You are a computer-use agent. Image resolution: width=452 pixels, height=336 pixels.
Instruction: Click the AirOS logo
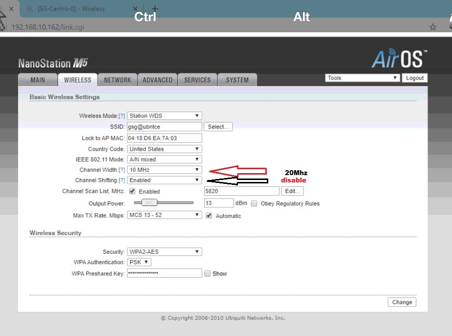tap(399, 58)
